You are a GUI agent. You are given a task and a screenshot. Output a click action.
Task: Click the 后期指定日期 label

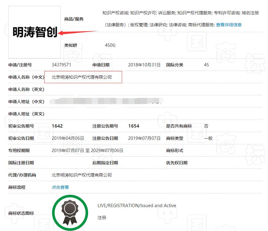tap(105, 163)
